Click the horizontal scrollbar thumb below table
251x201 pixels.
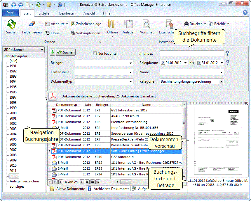point(126,182)
